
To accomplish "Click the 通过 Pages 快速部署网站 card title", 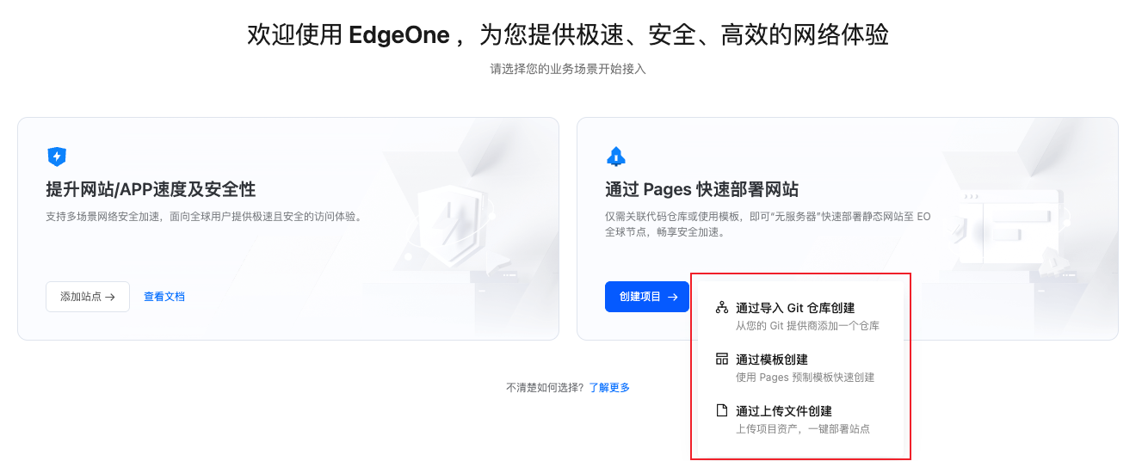I will coord(701,189).
